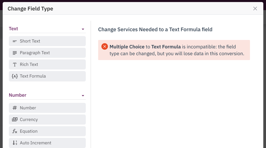Collapse the Text section arrow
The height and width of the screenshot is (148, 266).
click(83, 29)
